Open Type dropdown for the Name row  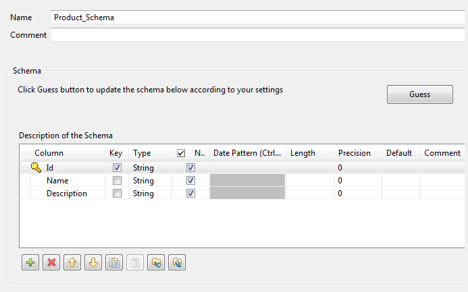coord(150,181)
